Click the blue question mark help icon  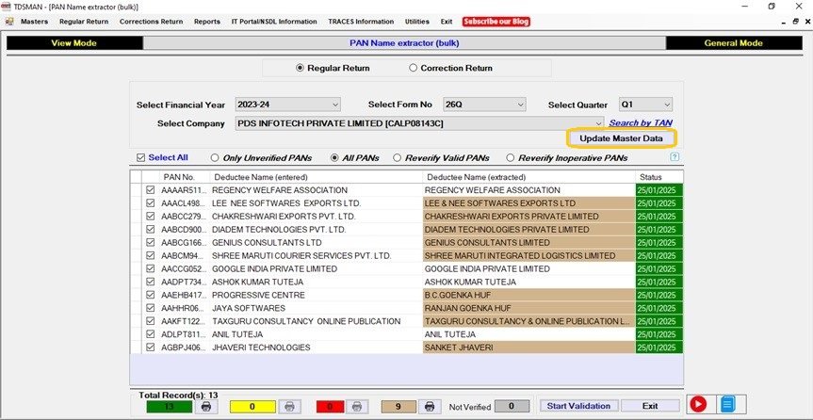click(674, 157)
